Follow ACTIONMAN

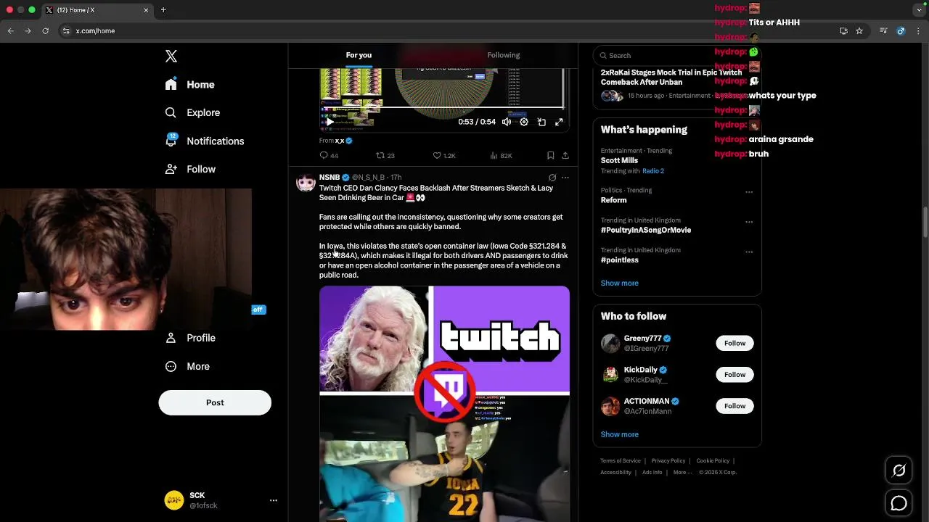tap(734, 406)
